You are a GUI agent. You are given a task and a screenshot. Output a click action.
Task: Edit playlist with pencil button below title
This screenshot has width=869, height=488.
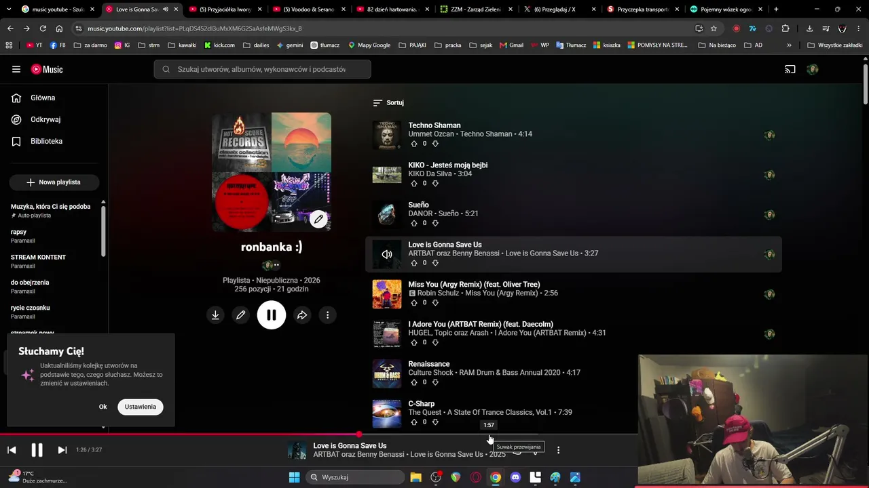pos(241,315)
